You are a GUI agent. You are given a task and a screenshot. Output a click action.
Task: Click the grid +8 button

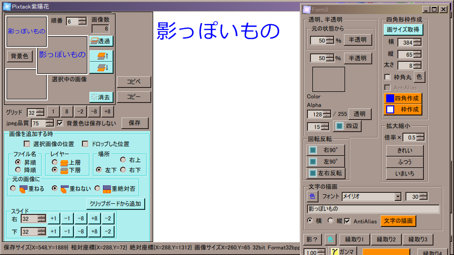pos(107,112)
